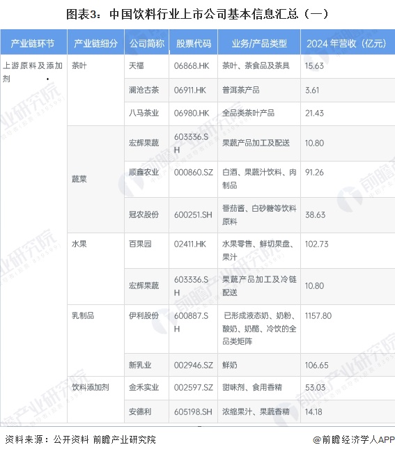Click stock code 06868.HK
Image resolution: width=395 pixels, height=454 pixels.
coord(192,65)
